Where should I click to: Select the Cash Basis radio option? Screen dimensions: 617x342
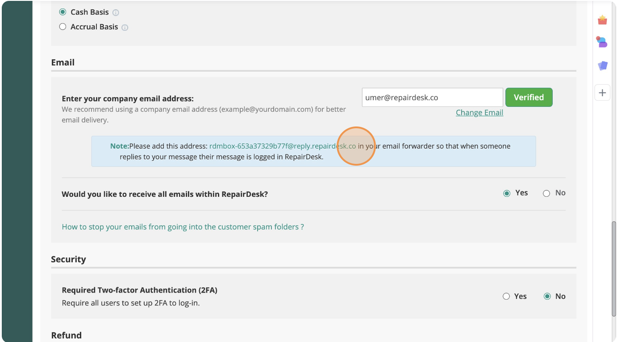(x=63, y=12)
